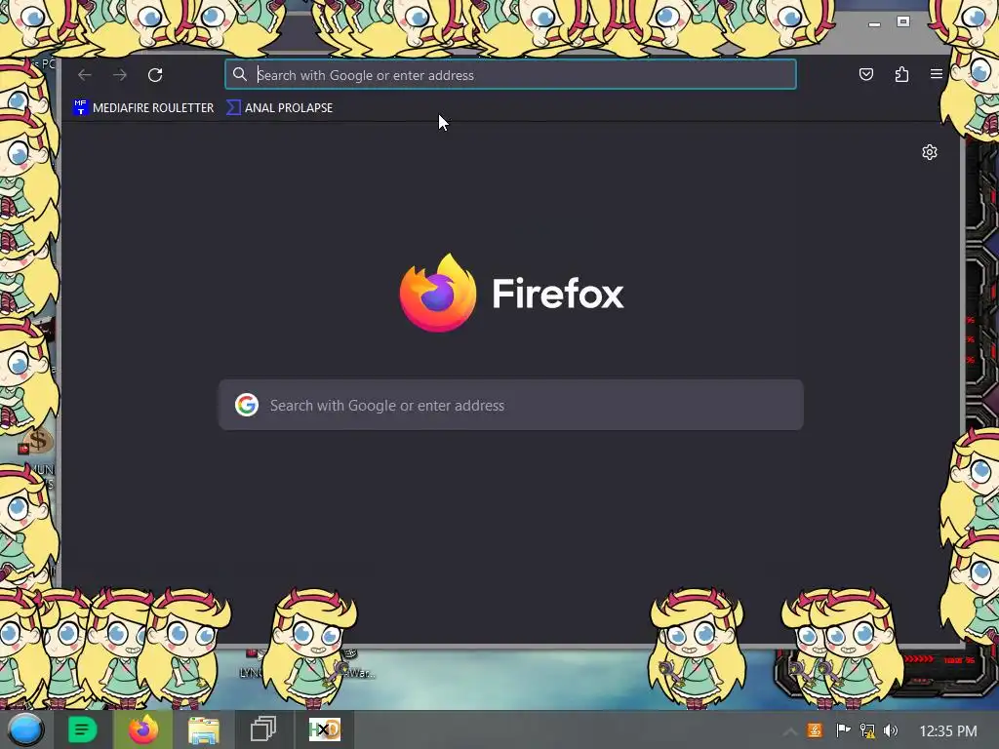Open the green notes app on taskbar
Viewport: 999px width, 749px height.
pos(82,729)
